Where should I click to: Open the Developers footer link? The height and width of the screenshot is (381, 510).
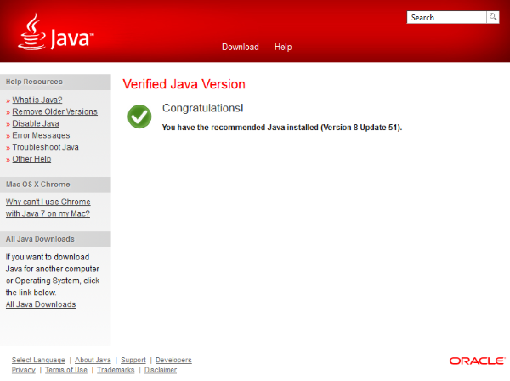(173, 360)
